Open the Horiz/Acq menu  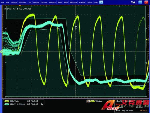tap(23, 2)
